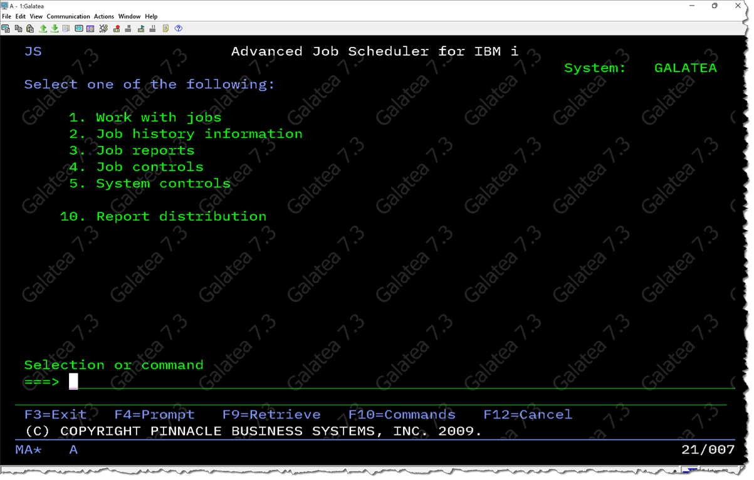Screen dimensions: 754x480
Task: Open the File menu
Action: point(6,16)
